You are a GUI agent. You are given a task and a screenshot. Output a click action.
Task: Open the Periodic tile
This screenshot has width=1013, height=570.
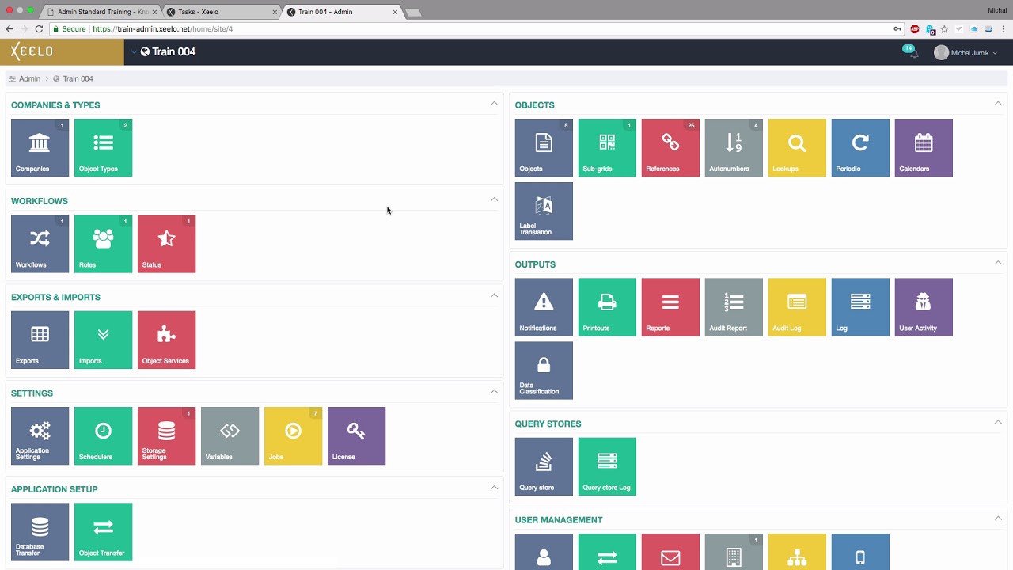point(860,147)
